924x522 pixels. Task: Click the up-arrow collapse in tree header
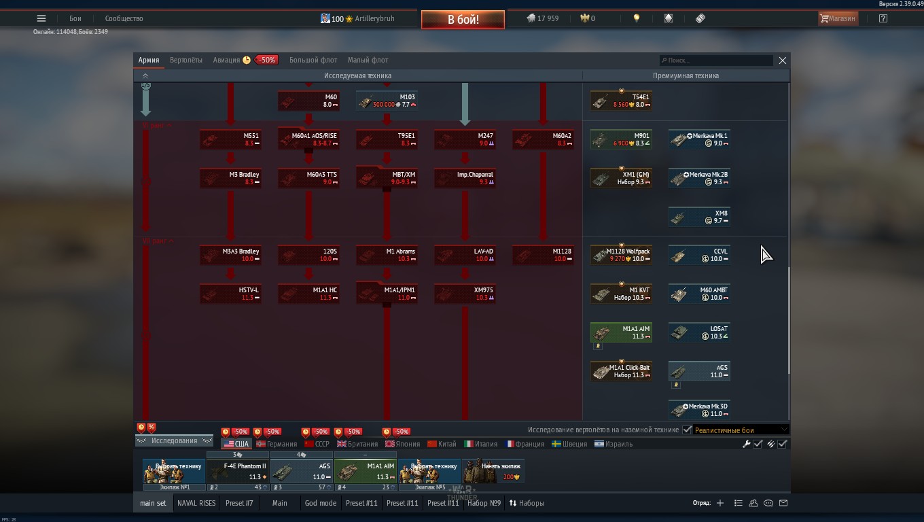pos(145,75)
